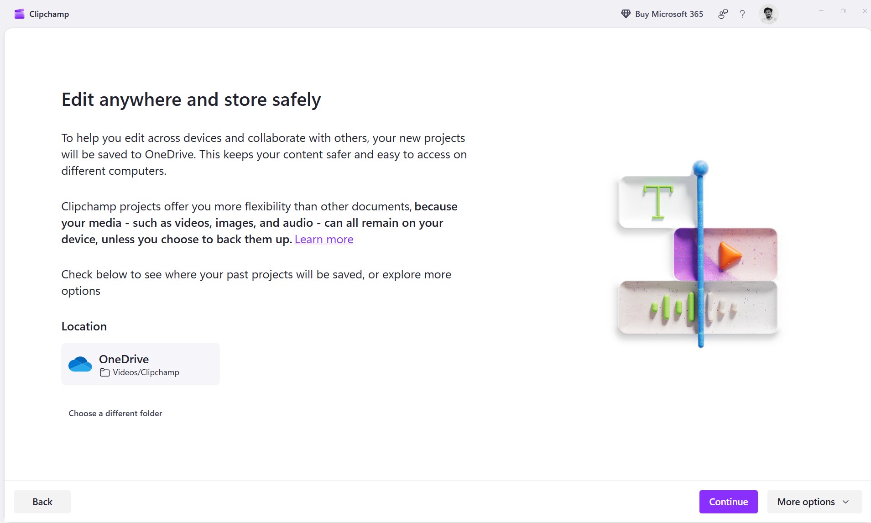This screenshot has width=871, height=523.
Task: Open the Help question mark icon
Action: 742,14
